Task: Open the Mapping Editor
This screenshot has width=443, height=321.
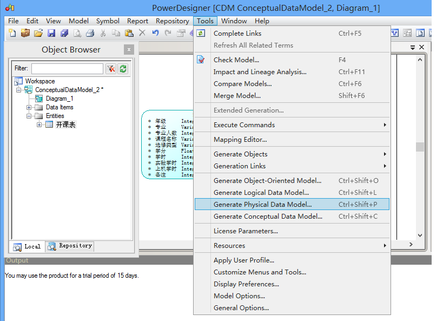Action: click(x=292, y=140)
